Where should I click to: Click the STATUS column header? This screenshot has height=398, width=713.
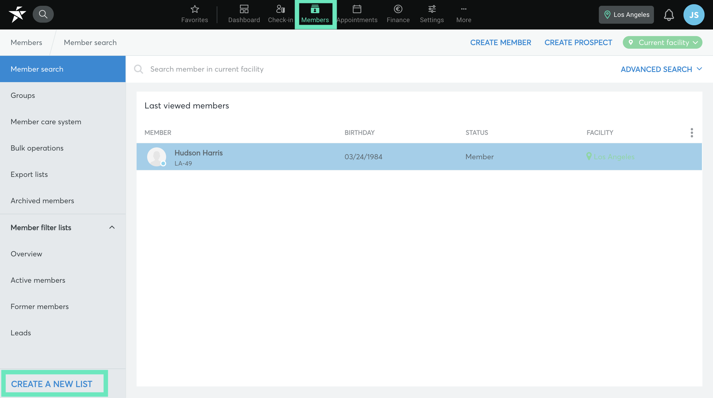[x=477, y=133]
